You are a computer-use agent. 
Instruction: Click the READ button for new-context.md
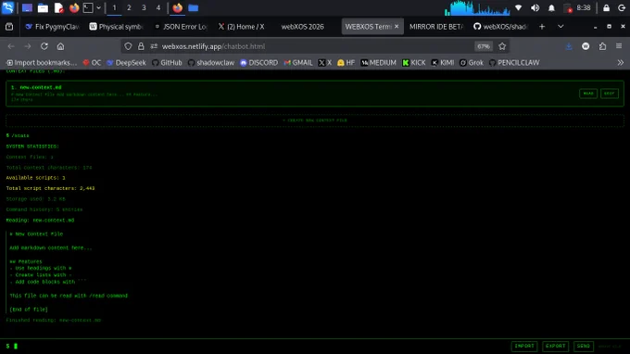[x=587, y=94]
